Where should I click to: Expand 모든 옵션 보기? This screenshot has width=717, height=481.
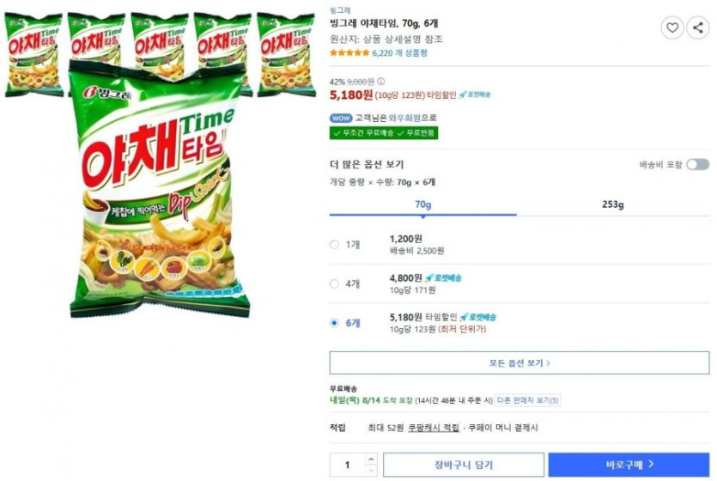click(x=520, y=362)
